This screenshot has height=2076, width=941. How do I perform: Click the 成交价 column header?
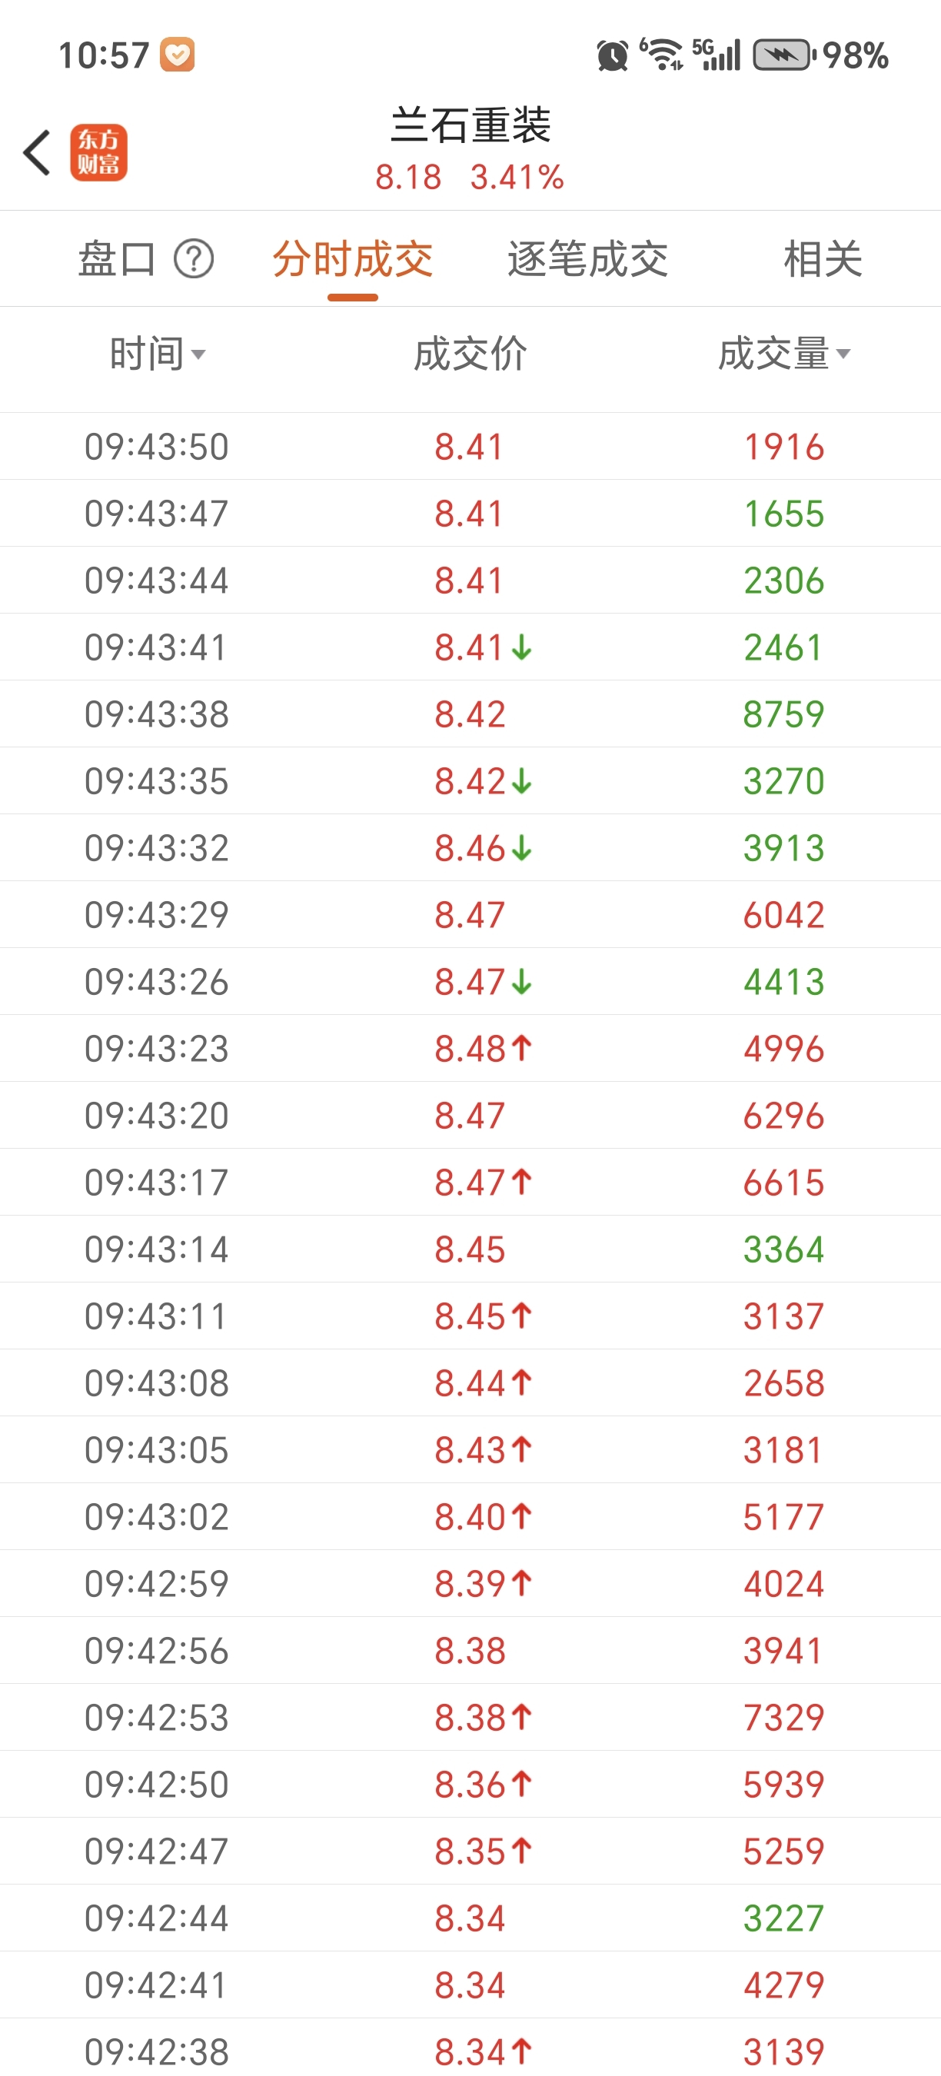[x=470, y=354]
